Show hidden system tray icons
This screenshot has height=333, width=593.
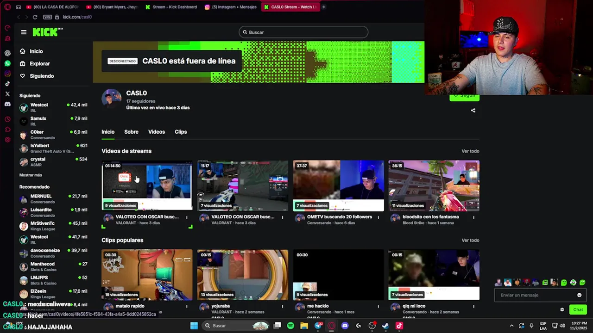[x=511, y=326]
